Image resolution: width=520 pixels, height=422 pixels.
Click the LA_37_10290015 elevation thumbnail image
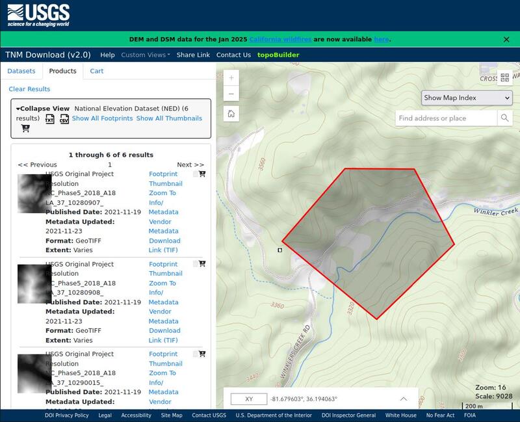(34, 374)
